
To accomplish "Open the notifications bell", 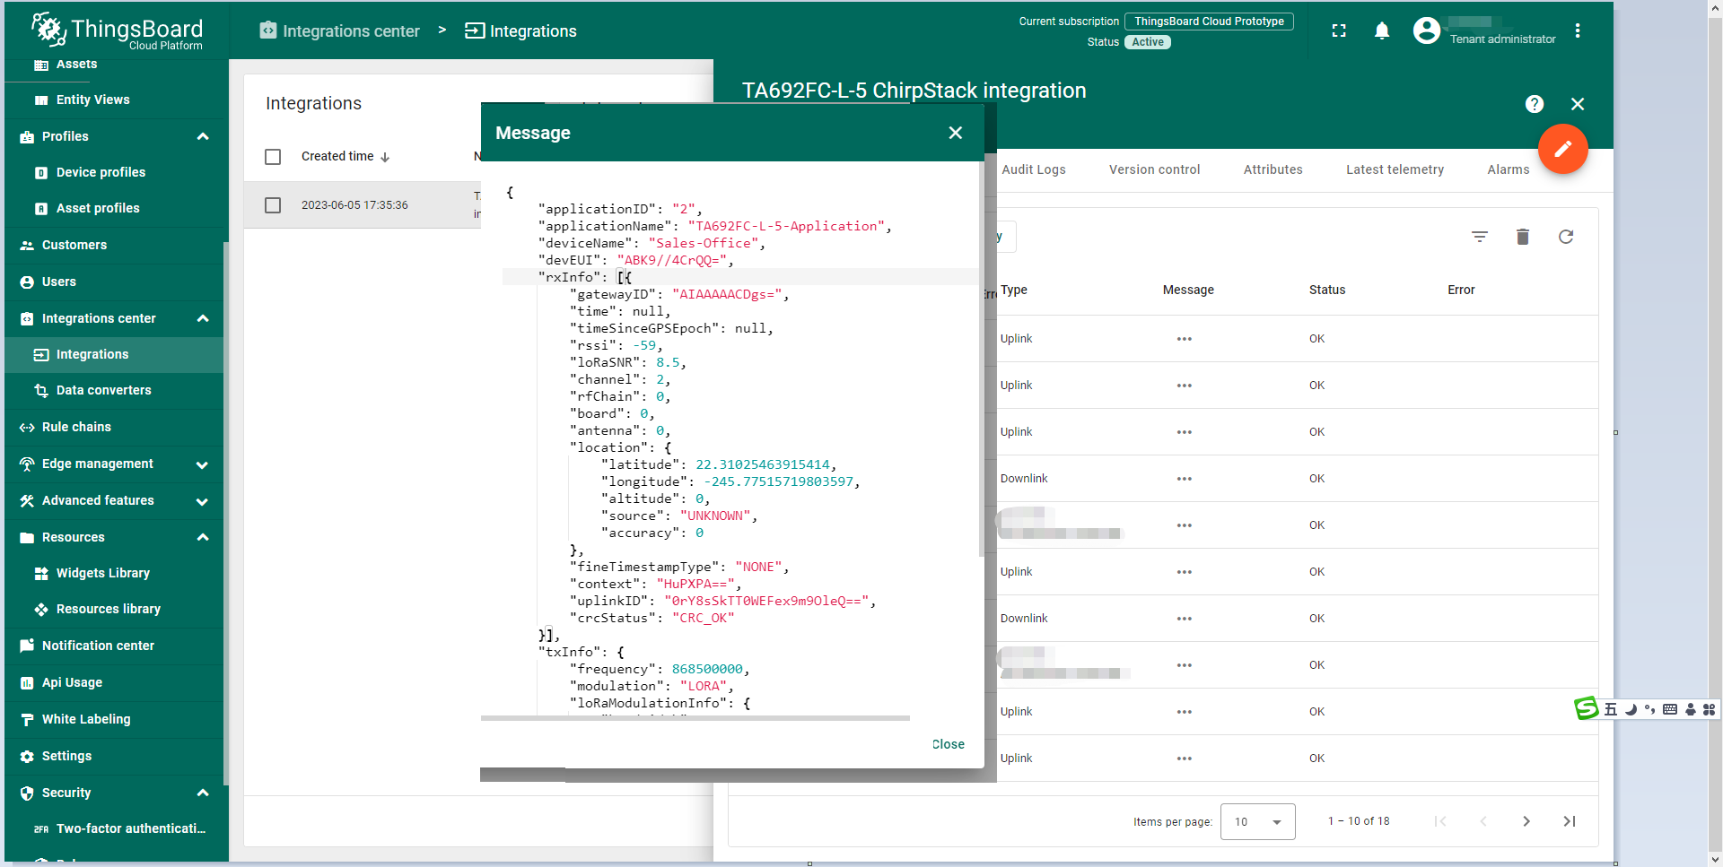I will 1382,30.
